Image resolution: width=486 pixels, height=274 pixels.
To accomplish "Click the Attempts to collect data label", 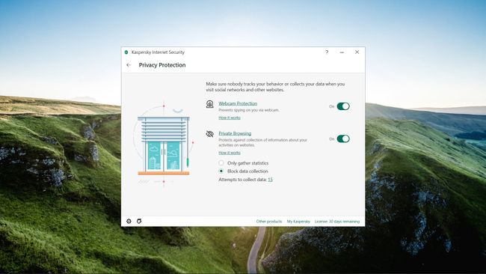I will pyautogui.click(x=243, y=180).
